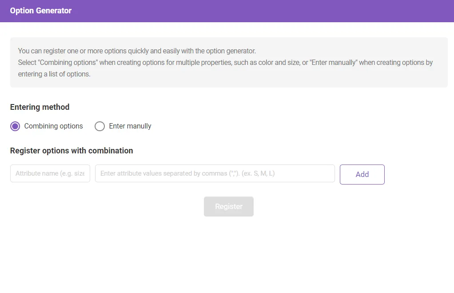Select the Combining options radio button
The height and width of the screenshot is (293, 454).
pos(15,126)
